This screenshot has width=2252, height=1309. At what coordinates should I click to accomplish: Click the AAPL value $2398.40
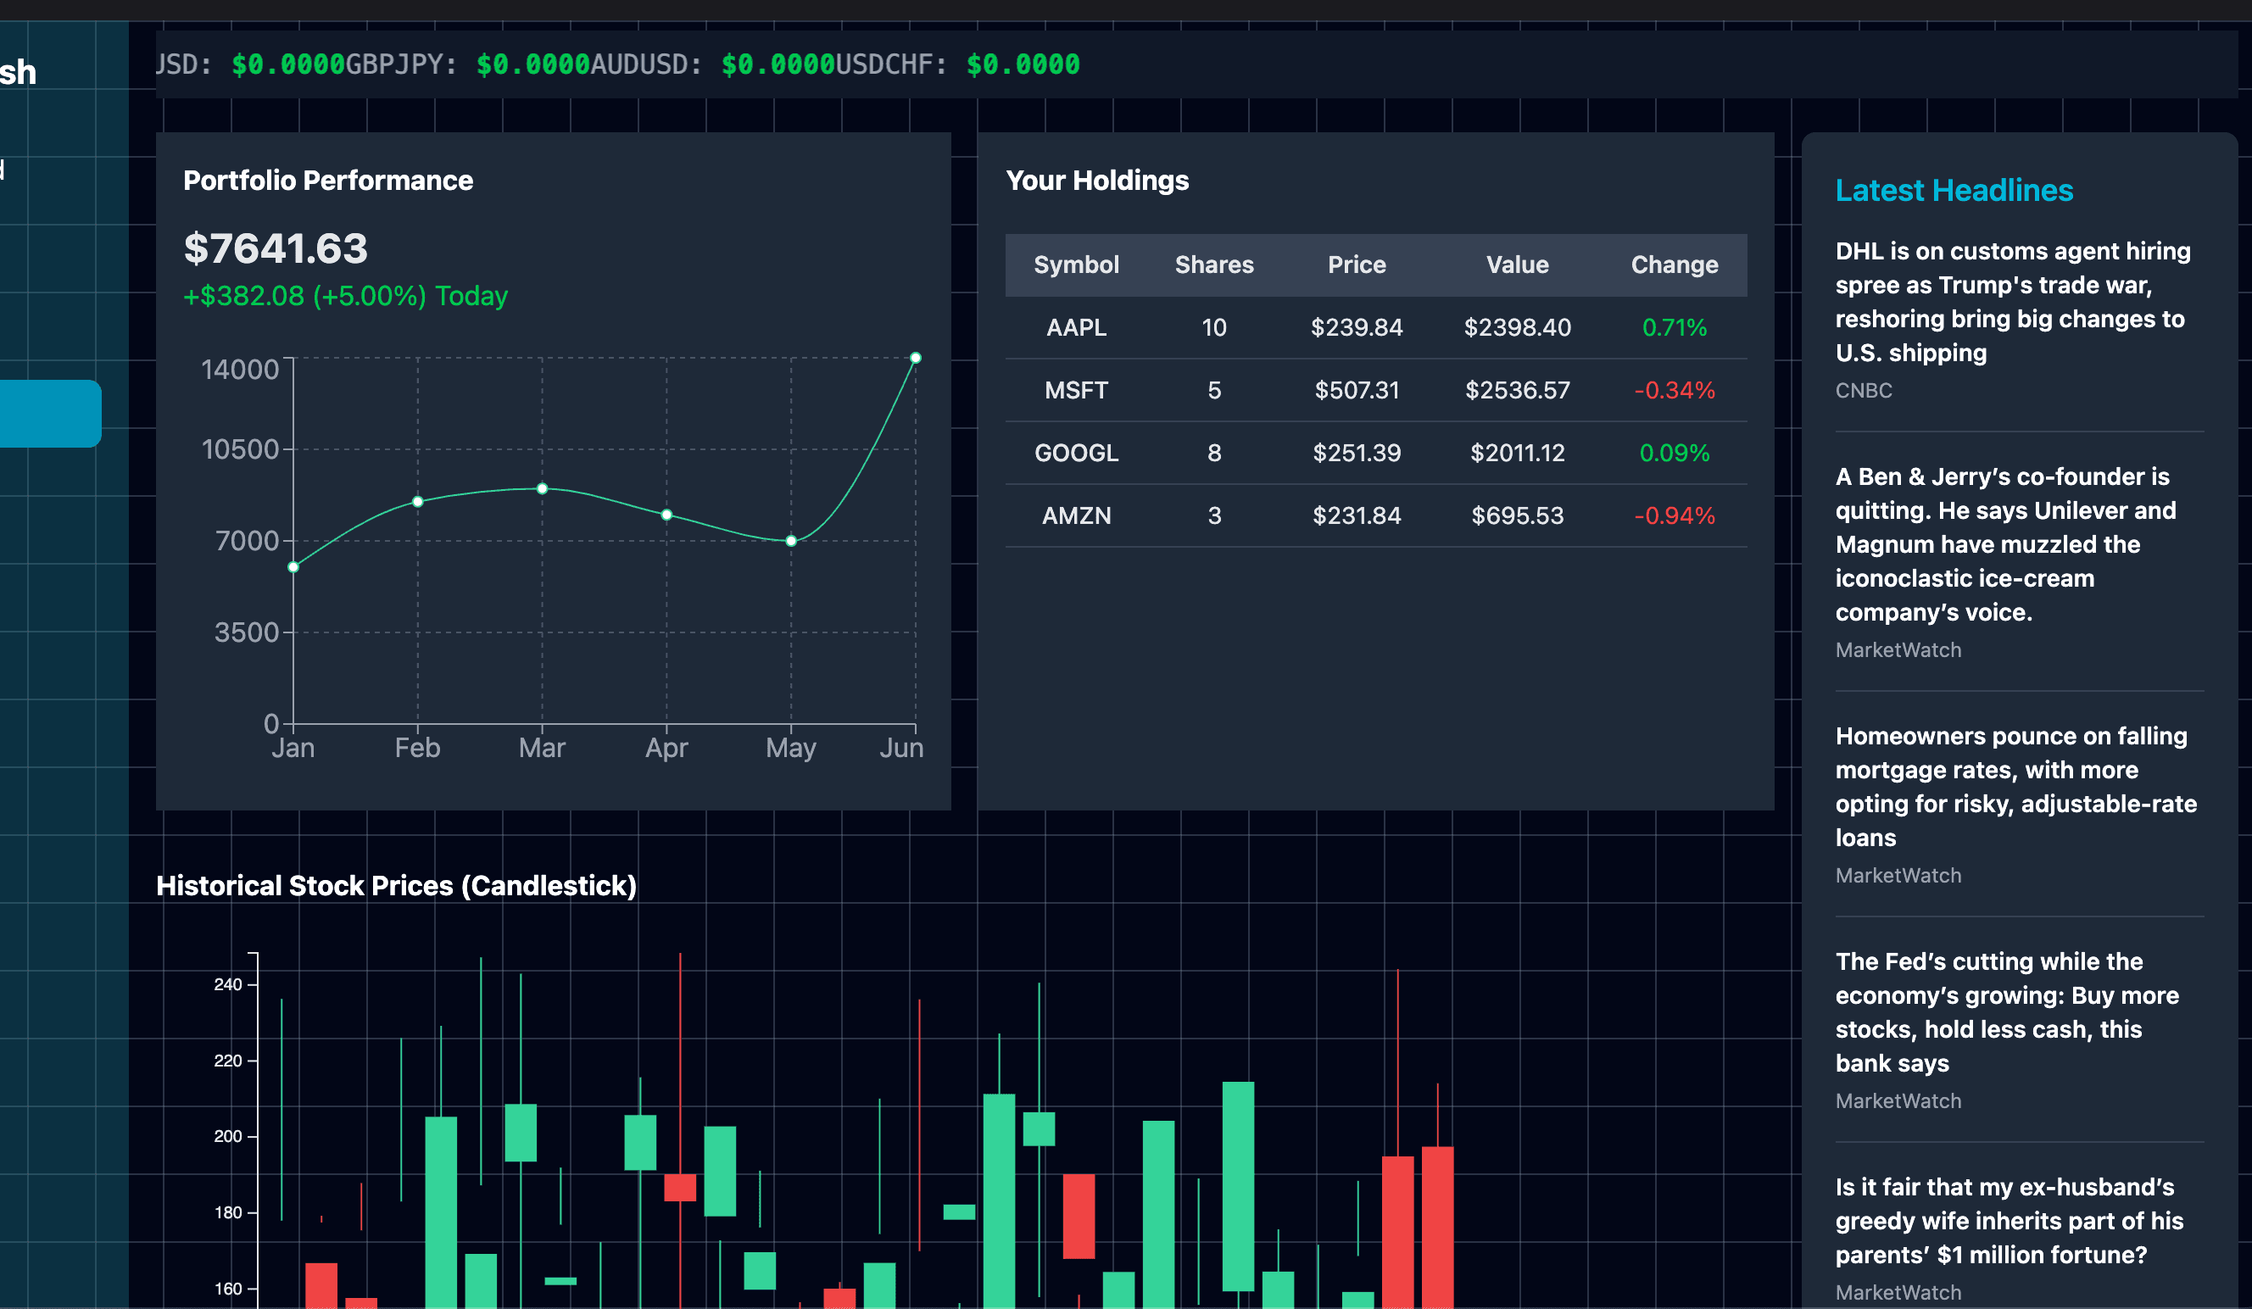click(1518, 327)
